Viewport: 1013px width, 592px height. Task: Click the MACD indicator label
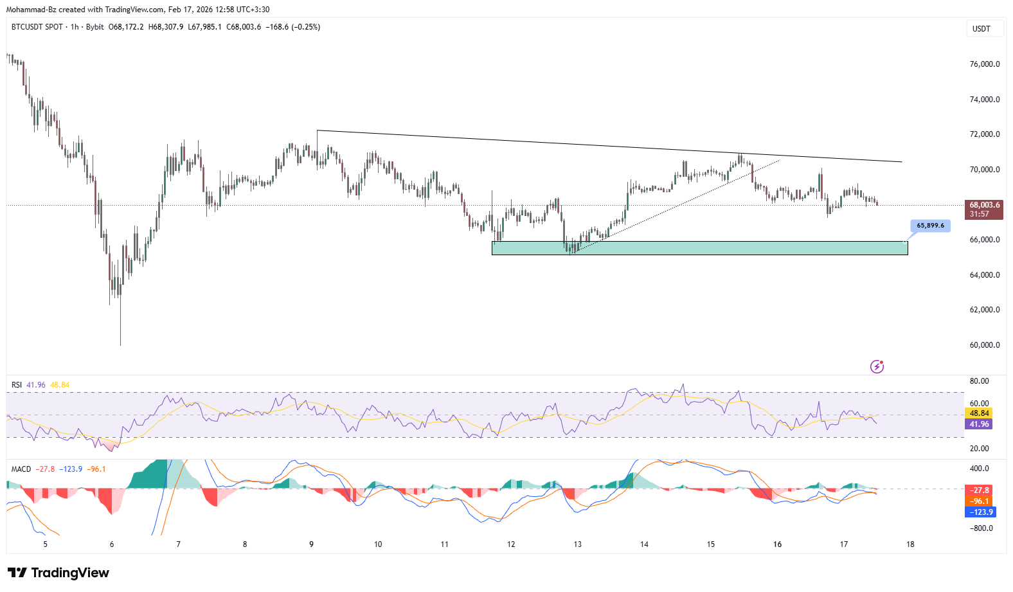click(21, 469)
